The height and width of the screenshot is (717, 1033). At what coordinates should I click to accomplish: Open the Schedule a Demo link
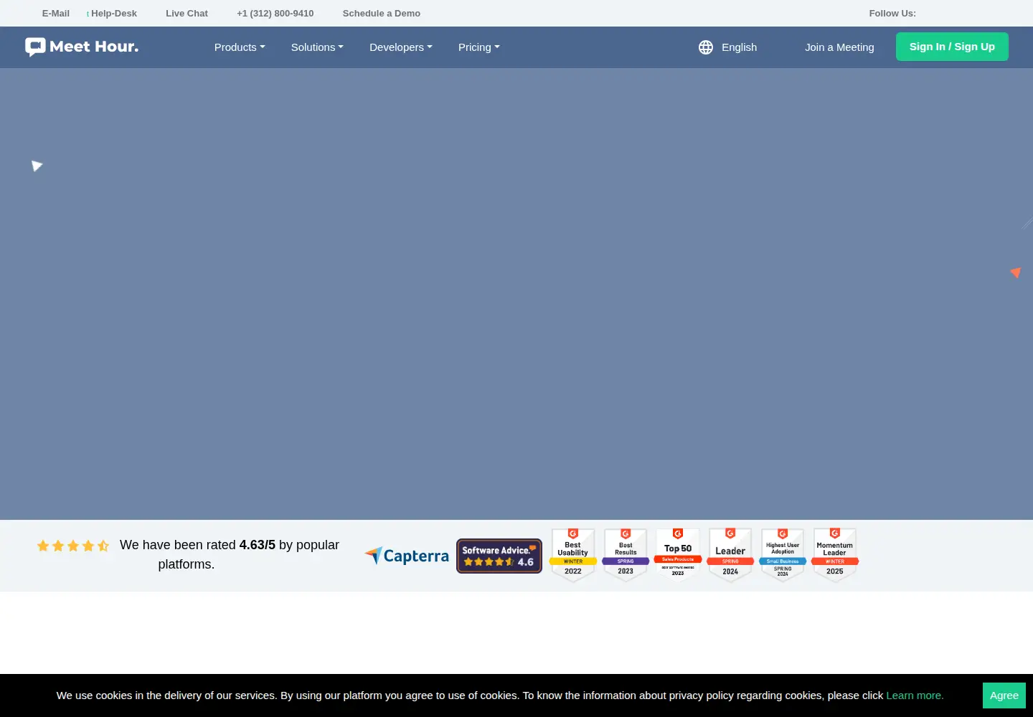tap(382, 14)
